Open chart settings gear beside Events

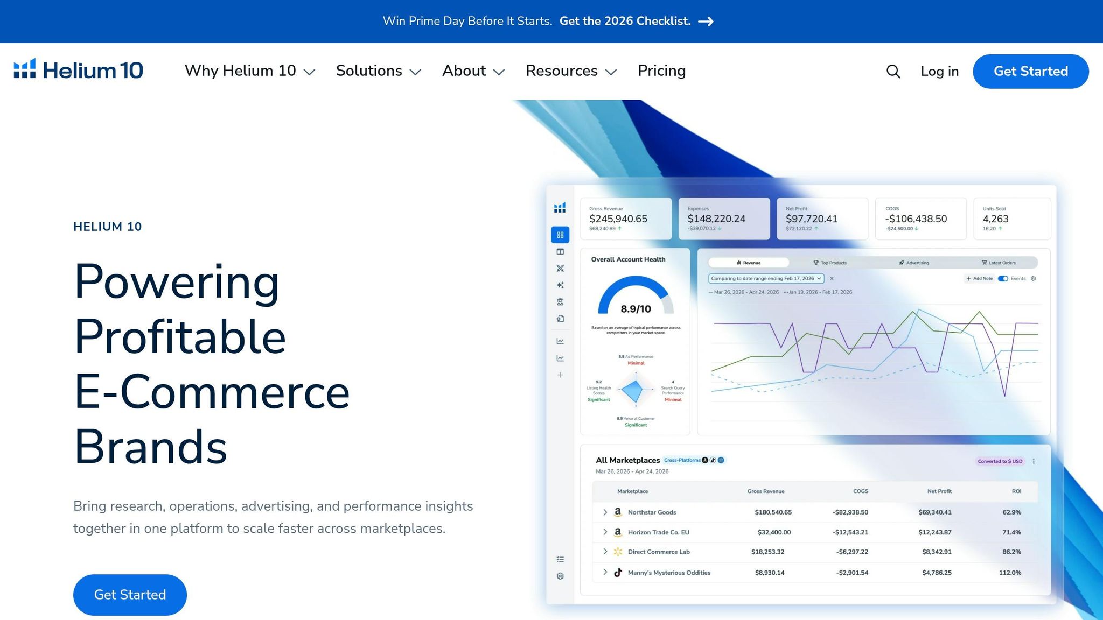tap(1033, 279)
